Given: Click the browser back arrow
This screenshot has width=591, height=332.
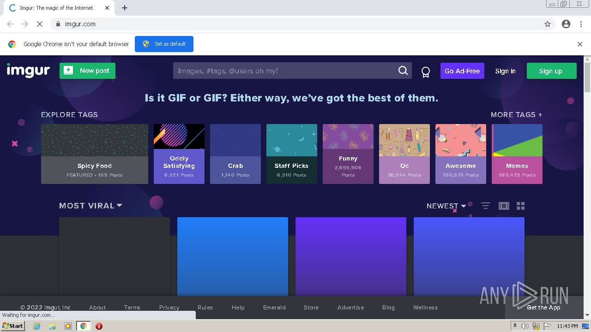Looking at the screenshot, I should pyautogui.click(x=10, y=24).
